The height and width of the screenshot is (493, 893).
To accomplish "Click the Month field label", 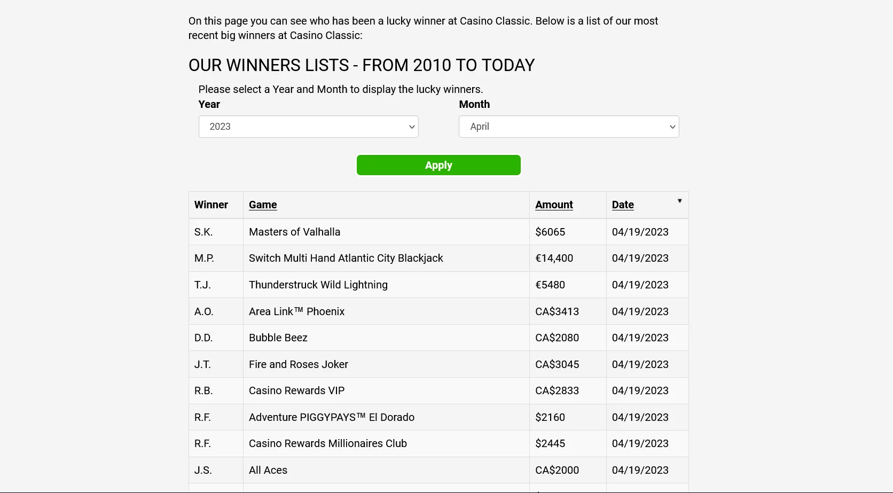I will pyautogui.click(x=474, y=104).
